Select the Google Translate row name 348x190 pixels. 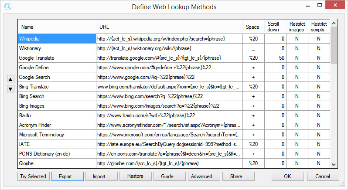pyautogui.click(x=57, y=58)
